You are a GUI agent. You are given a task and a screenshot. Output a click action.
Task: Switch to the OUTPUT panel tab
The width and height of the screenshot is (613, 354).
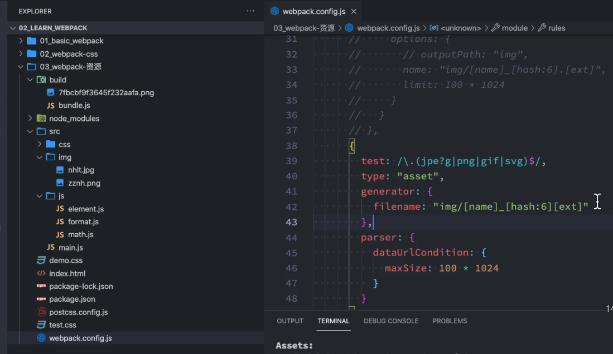tap(290, 321)
